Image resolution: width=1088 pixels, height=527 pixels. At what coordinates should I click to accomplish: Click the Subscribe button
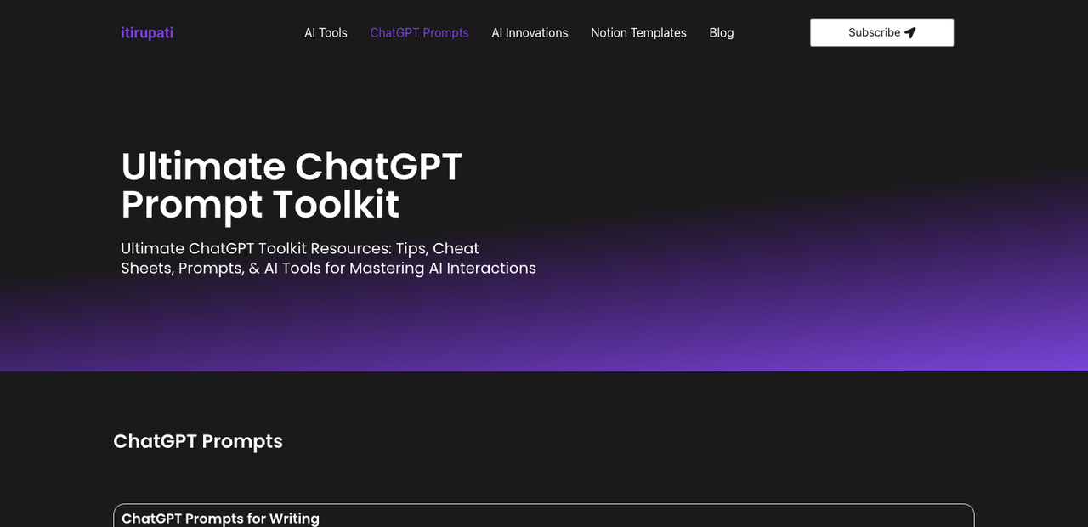[881, 32]
